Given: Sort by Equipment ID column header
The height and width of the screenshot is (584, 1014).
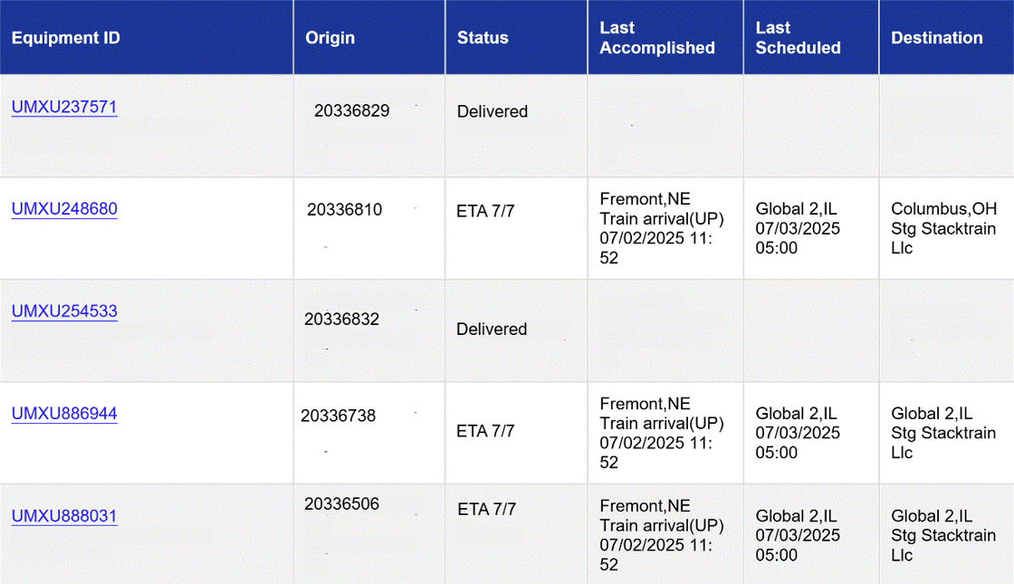Looking at the screenshot, I should pyautogui.click(x=66, y=37).
